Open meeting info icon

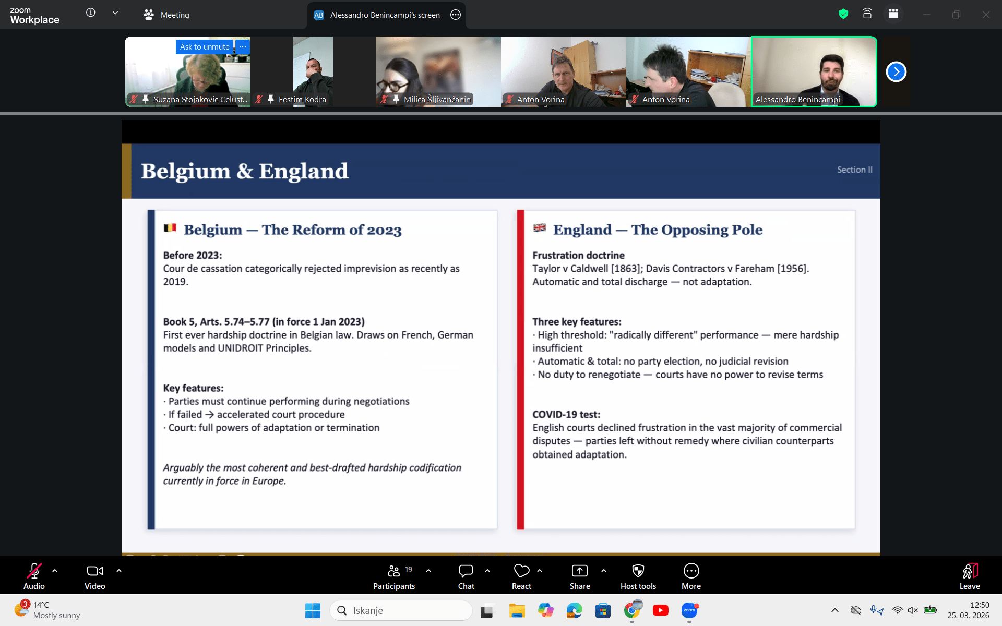click(90, 13)
